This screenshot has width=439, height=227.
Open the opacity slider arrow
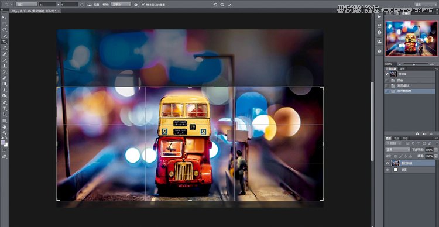click(x=435, y=150)
